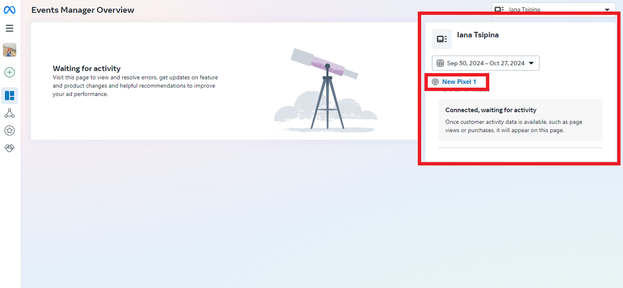Open the hamburger menu in the sidebar
This screenshot has width=623, height=288.
pyautogui.click(x=10, y=28)
